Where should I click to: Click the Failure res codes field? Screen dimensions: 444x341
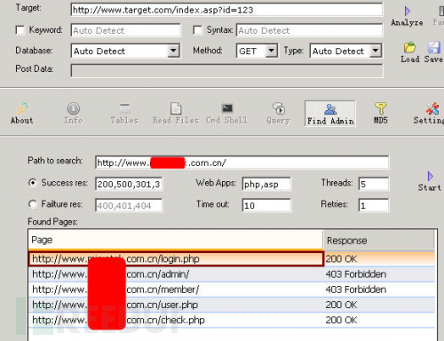point(129,205)
